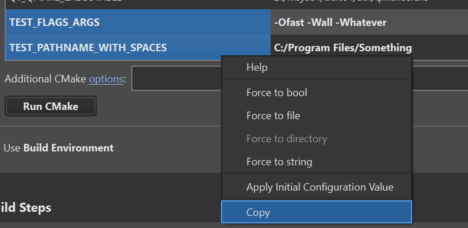Run CMake with the button
Image resolution: width=468 pixels, height=228 pixels.
[51, 106]
